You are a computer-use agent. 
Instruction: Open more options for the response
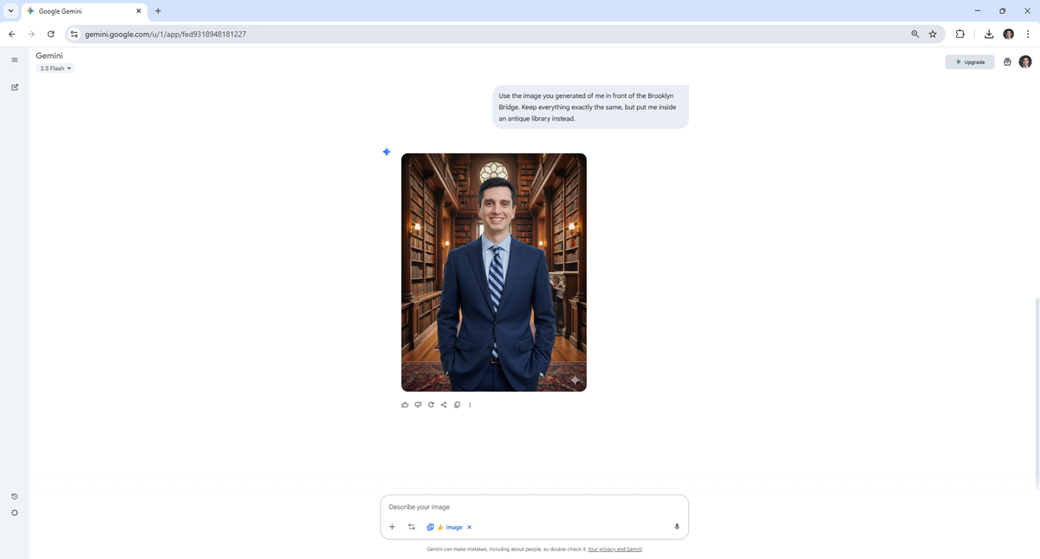coord(470,405)
